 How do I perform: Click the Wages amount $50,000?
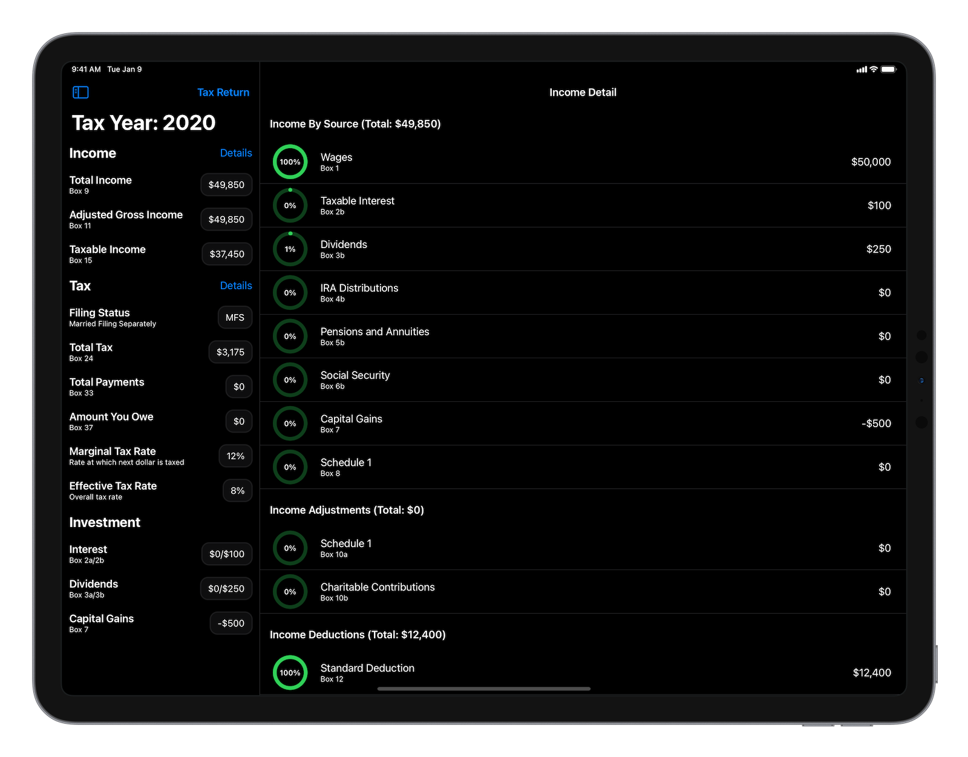pos(871,162)
